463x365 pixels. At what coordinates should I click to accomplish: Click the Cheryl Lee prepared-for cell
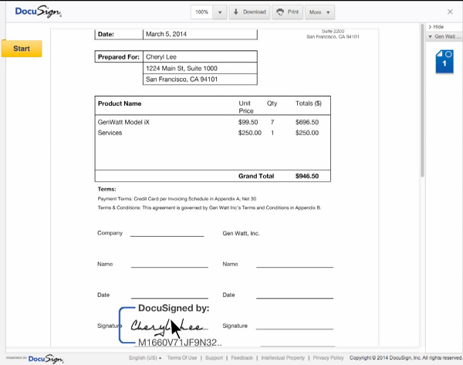pyautogui.click(x=200, y=56)
